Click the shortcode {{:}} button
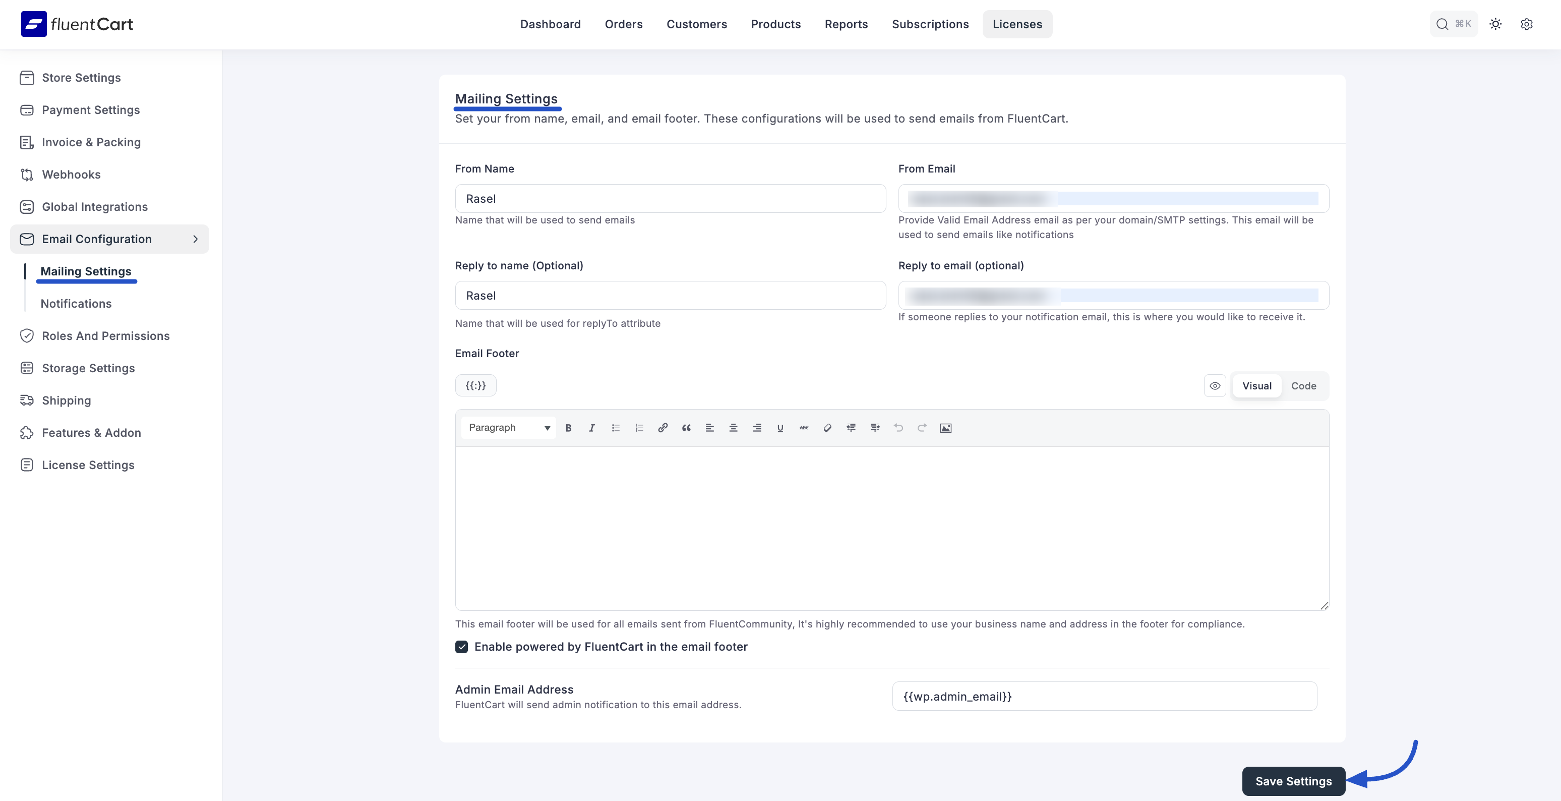 (475, 385)
